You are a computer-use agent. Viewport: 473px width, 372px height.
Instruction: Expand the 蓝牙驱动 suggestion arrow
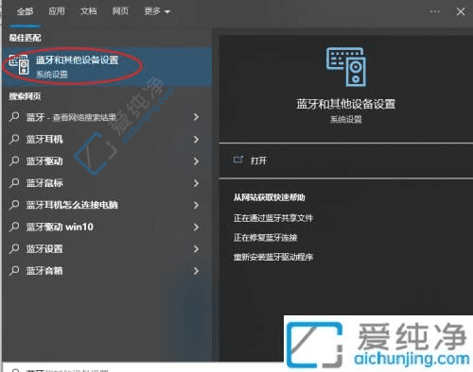tap(196, 161)
